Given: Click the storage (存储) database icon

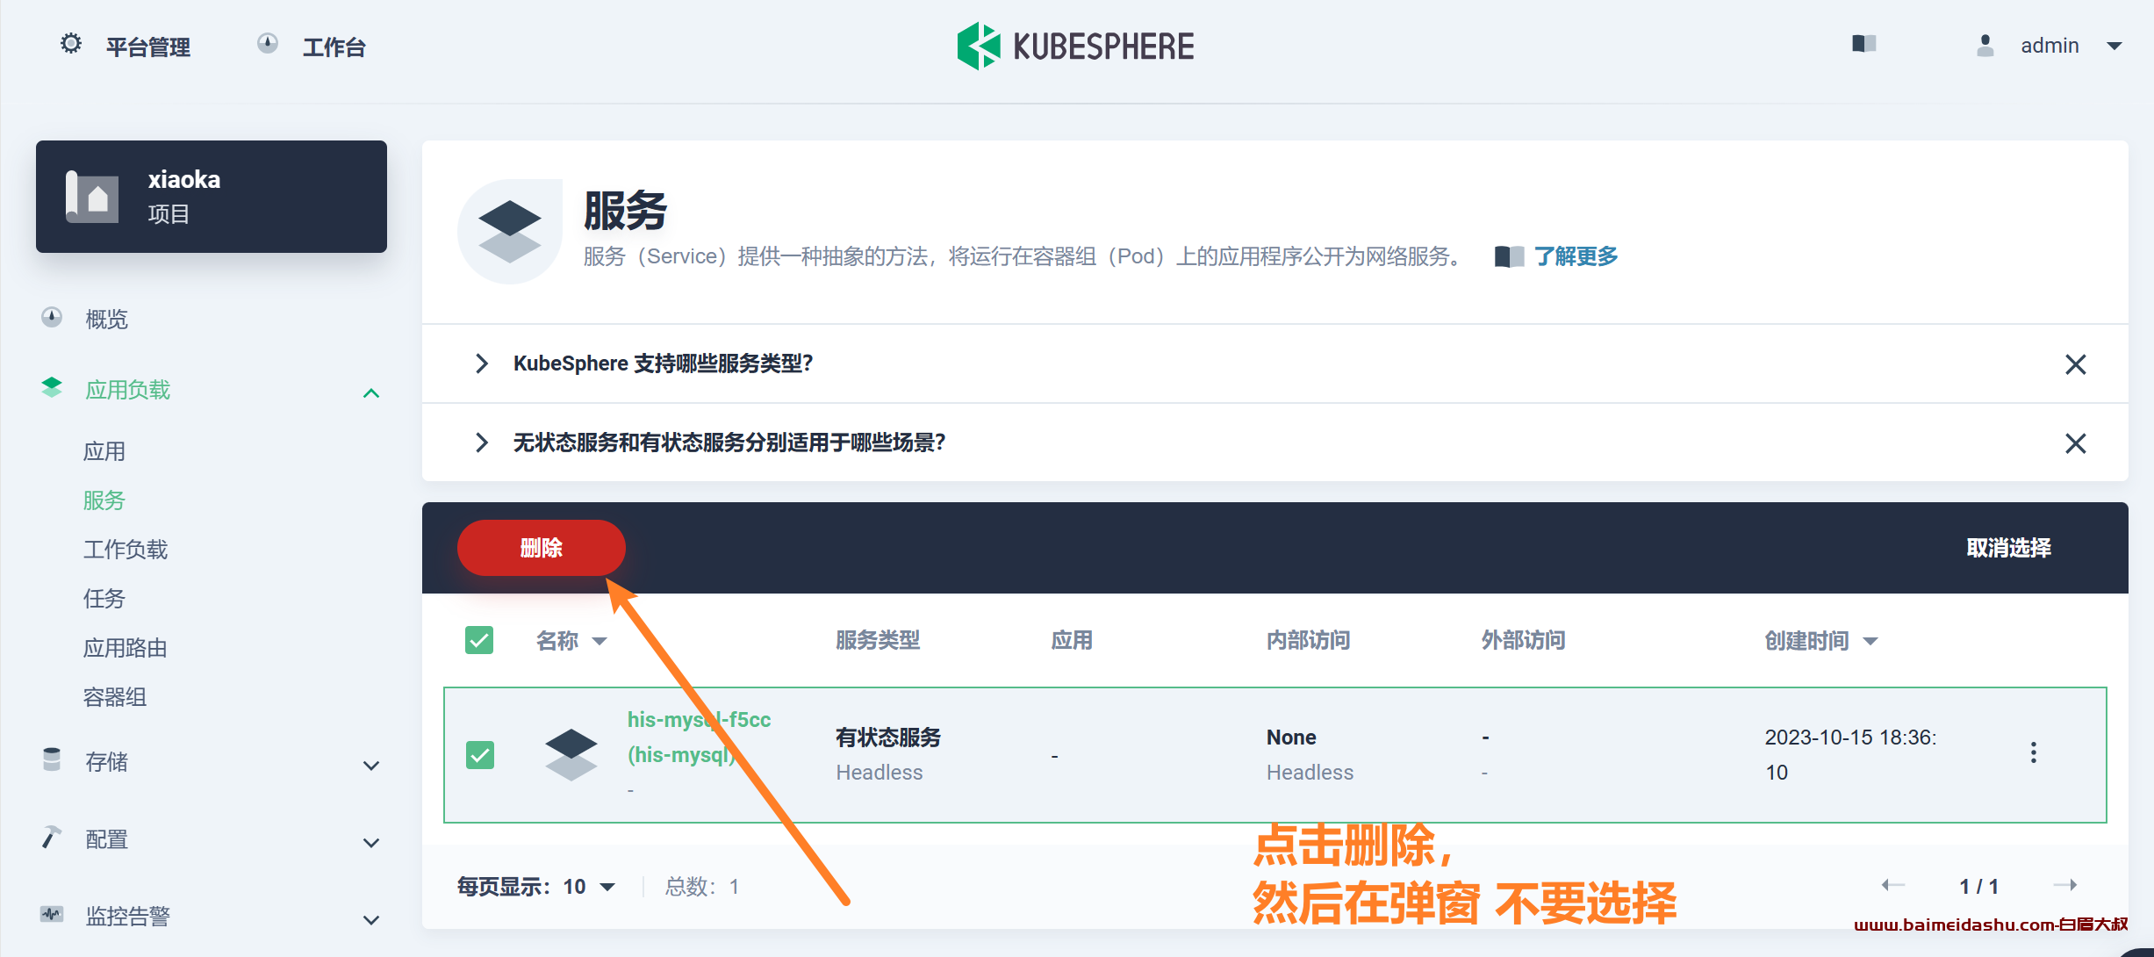Looking at the screenshot, I should click(52, 760).
